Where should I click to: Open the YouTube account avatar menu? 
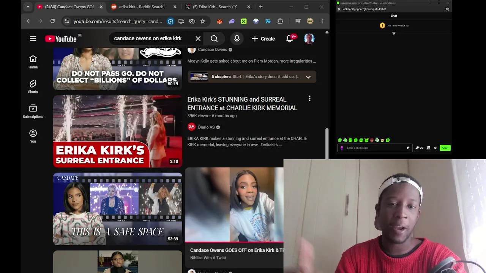point(309,39)
